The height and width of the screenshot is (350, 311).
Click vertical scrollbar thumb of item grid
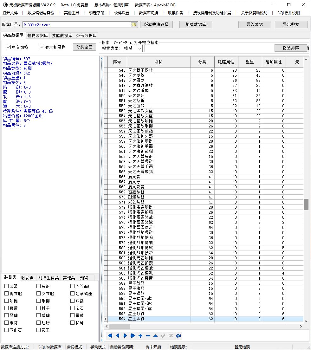click(306, 204)
